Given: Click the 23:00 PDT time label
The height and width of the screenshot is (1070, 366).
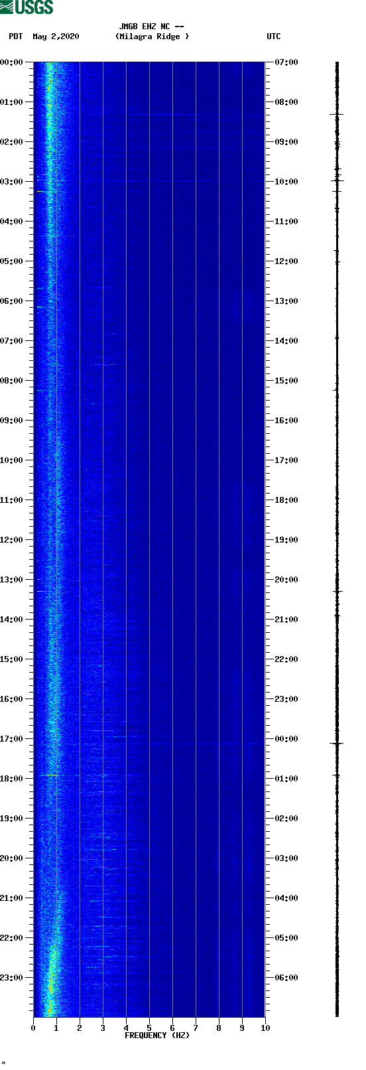Looking at the screenshot, I should [11, 978].
